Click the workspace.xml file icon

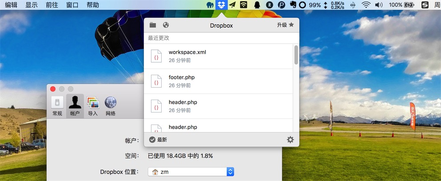(x=156, y=56)
